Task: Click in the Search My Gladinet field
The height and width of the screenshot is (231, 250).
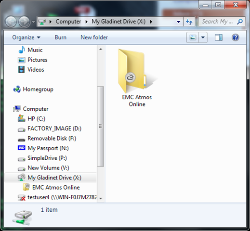Action: (x=218, y=22)
